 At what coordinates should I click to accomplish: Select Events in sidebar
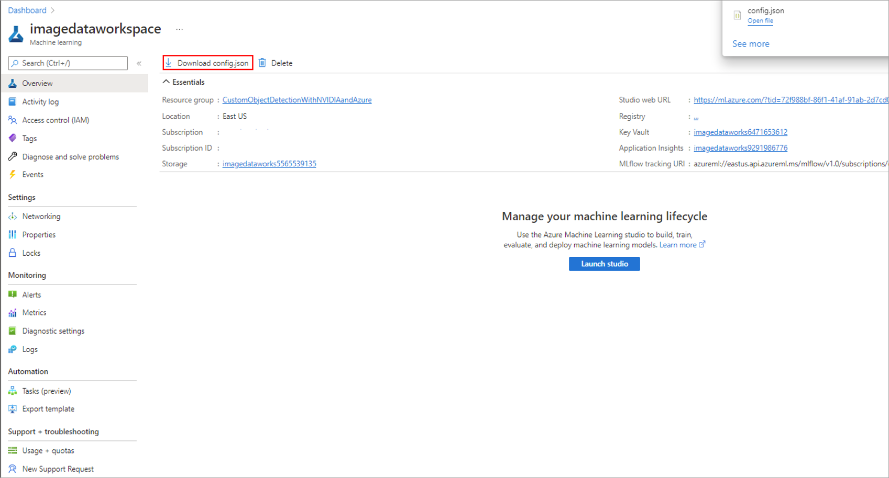(x=32, y=174)
